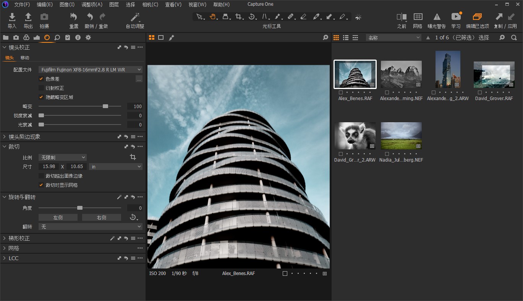Image resolution: width=523 pixels, height=301 pixels.
Task: Uncheck 裁切时显示网格
Action: [41, 185]
